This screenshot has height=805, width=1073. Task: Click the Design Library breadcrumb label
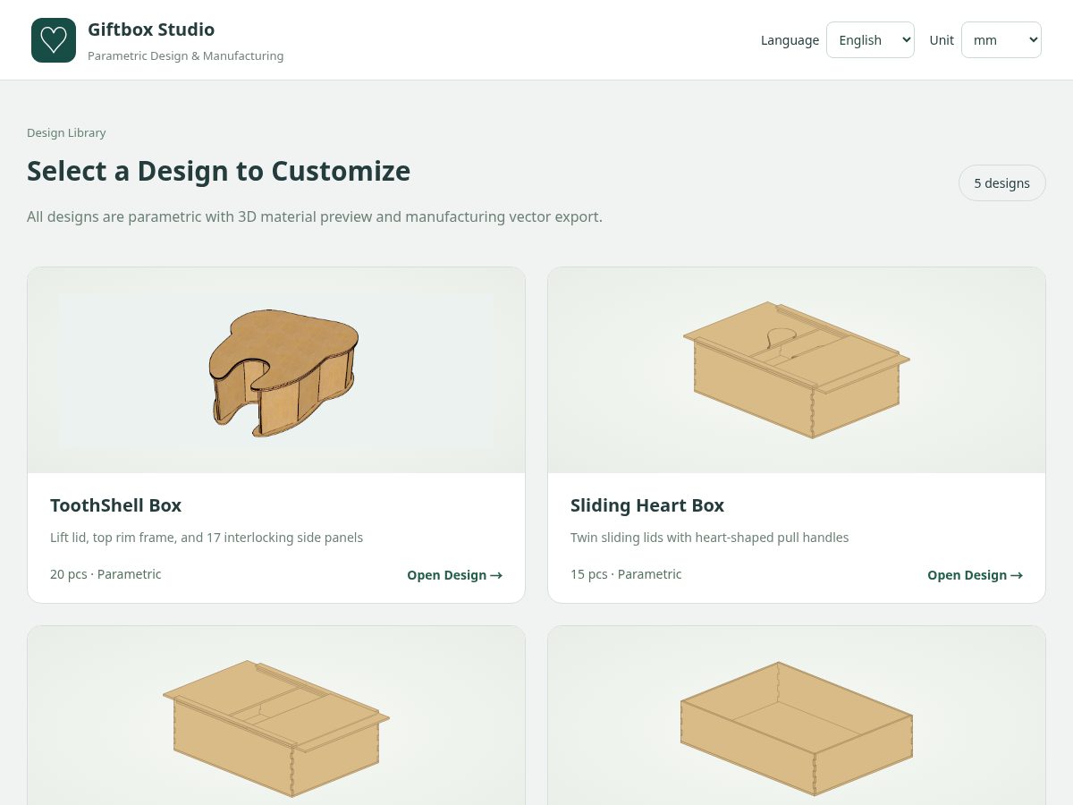(x=66, y=132)
